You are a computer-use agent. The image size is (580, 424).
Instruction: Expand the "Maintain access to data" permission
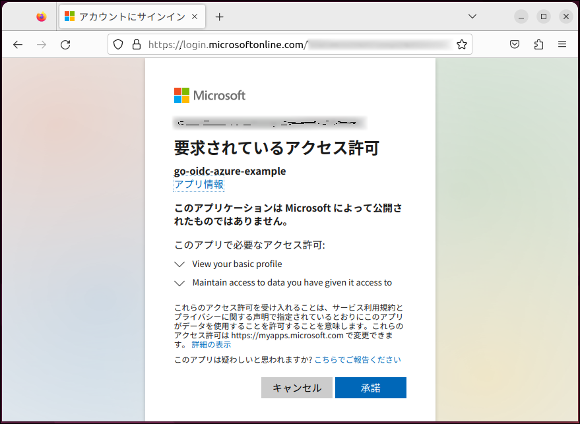179,283
